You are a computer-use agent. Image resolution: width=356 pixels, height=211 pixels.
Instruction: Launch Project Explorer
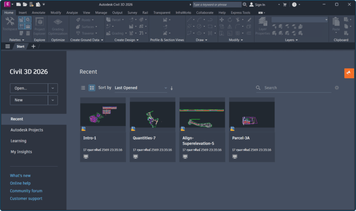click(x=39, y=26)
